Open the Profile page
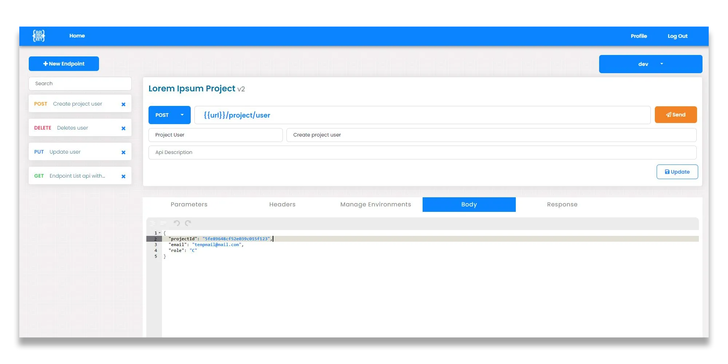The image size is (728, 364). click(639, 36)
